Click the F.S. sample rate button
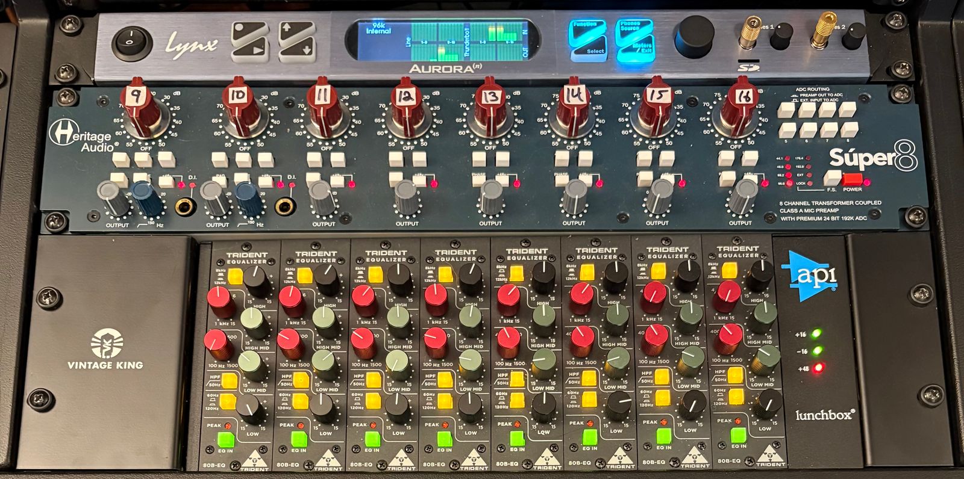Viewport: 964px width, 479px height. (x=832, y=178)
